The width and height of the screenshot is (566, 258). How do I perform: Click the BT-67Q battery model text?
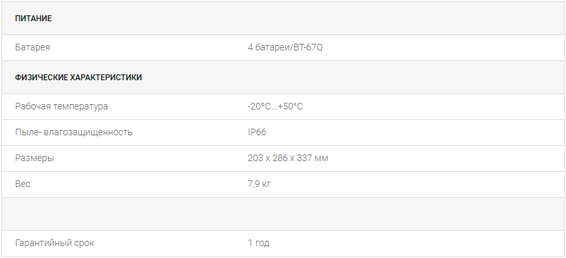(x=307, y=48)
